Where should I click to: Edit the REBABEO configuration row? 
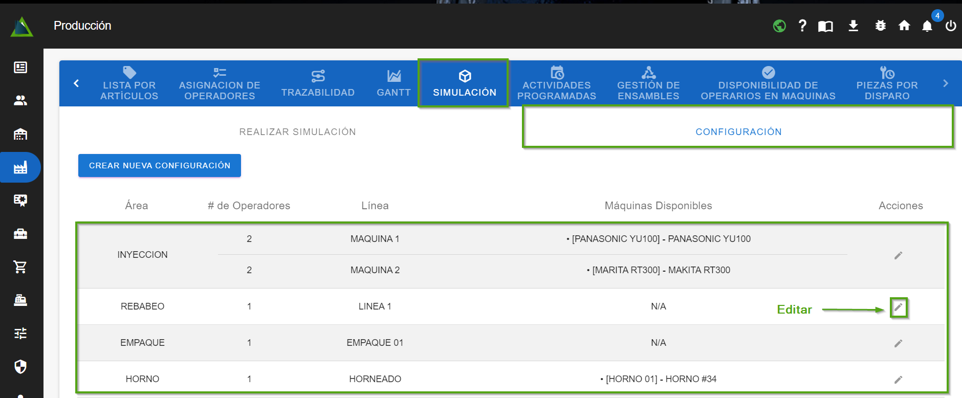tap(898, 307)
